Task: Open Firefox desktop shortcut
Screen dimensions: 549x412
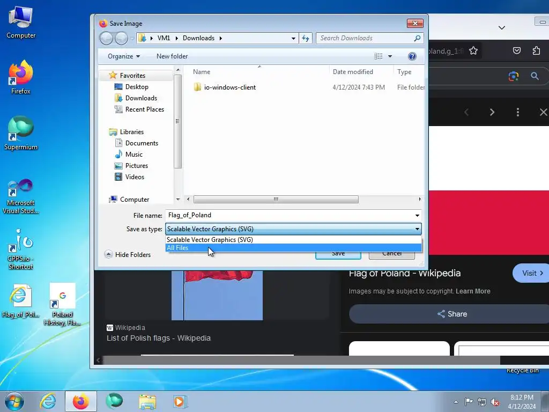Action: (x=21, y=77)
